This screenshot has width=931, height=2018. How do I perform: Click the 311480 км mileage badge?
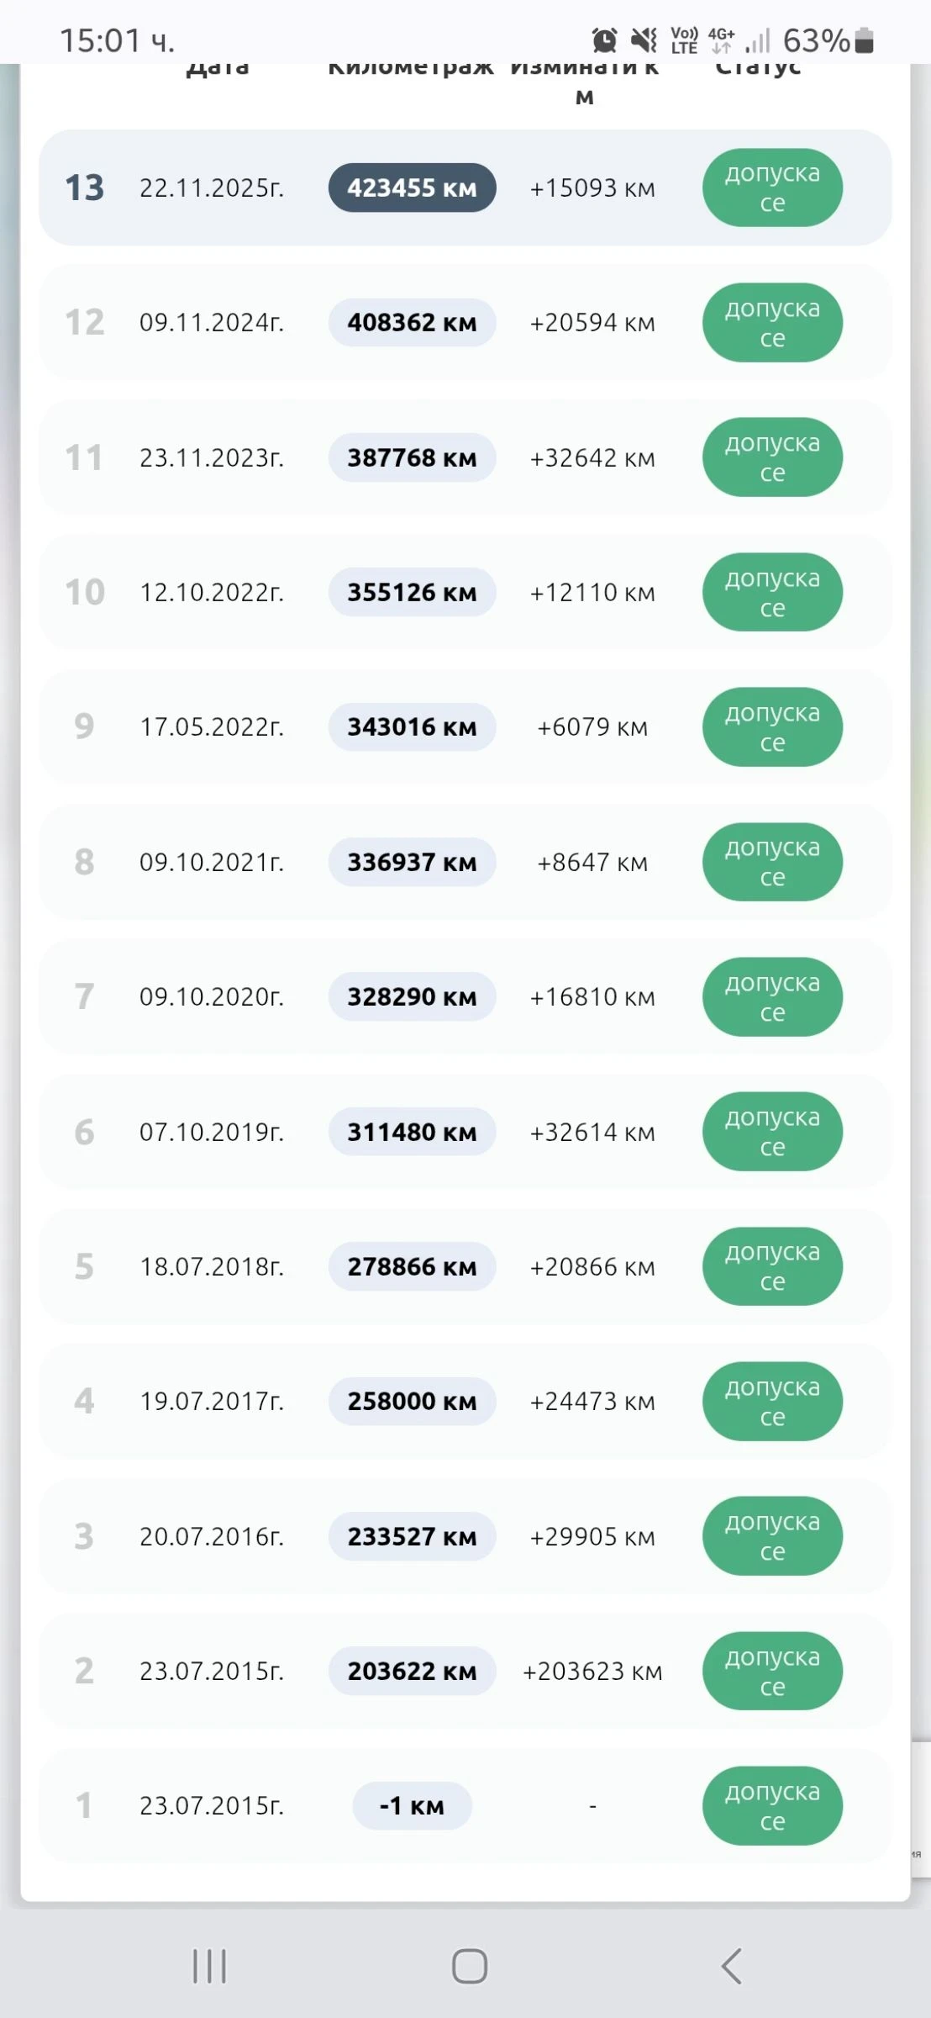(412, 1132)
